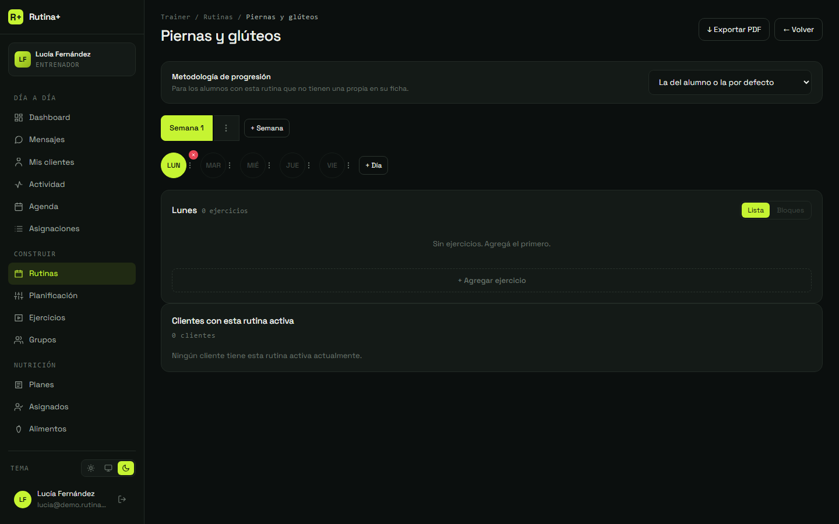Go to Mis clientes person icon
The image size is (839, 524).
(19, 162)
